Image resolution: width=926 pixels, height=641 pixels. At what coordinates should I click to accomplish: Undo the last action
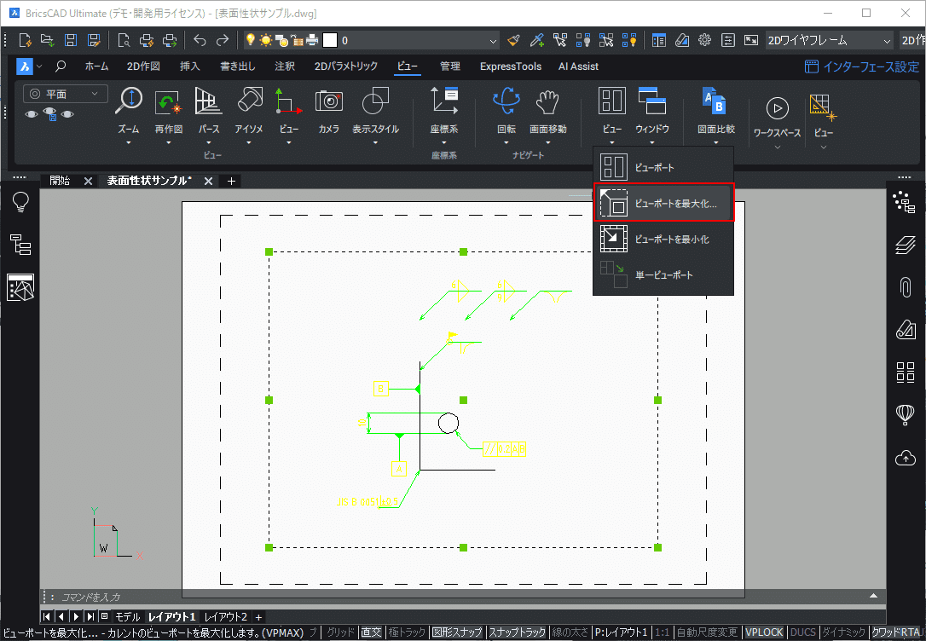coord(200,40)
